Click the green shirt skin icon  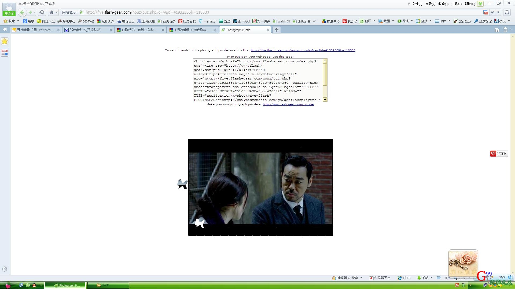click(x=480, y=4)
